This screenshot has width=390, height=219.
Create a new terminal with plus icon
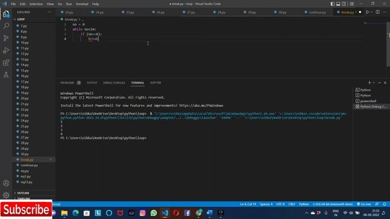click(x=369, y=83)
